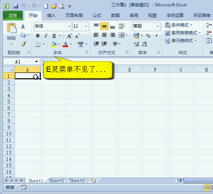Click the Wrap Text icon
The height and width of the screenshot is (194, 213).
pyautogui.click(x=121, y=26)
